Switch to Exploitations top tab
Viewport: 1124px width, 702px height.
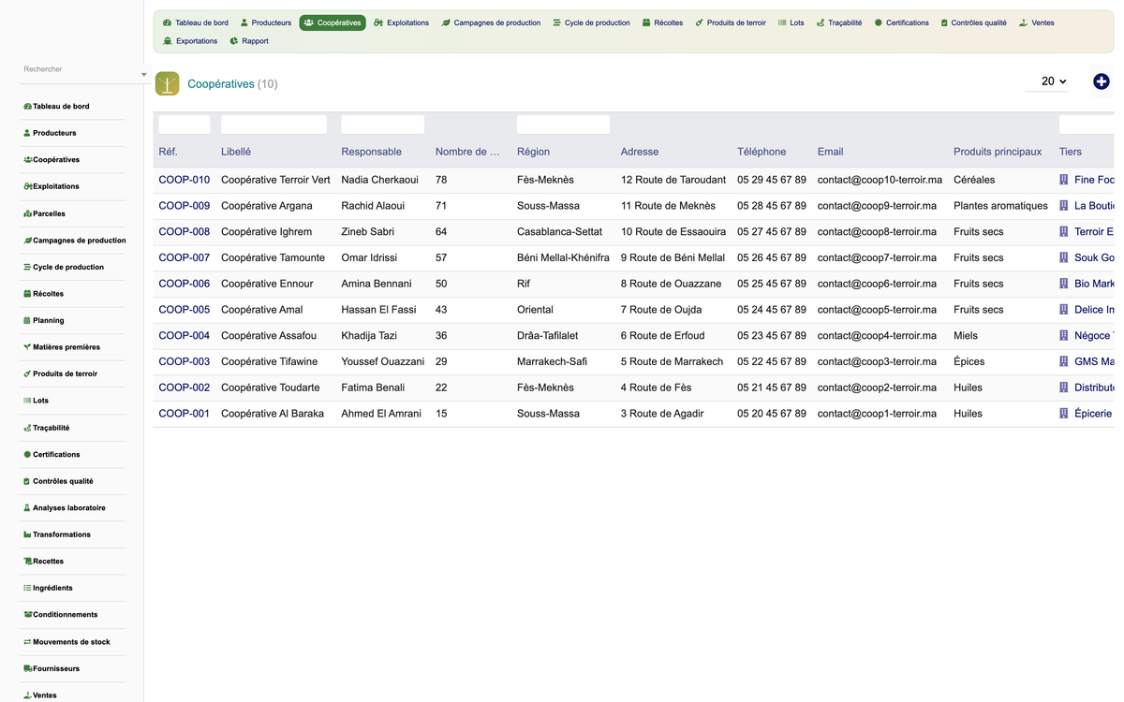pyautogui.click(x=402, y=22)
